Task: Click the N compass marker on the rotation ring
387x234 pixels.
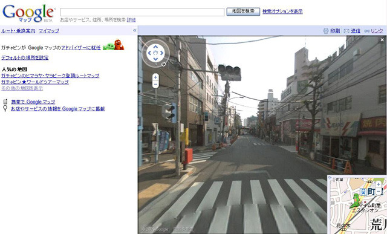Action: (163, 64)
